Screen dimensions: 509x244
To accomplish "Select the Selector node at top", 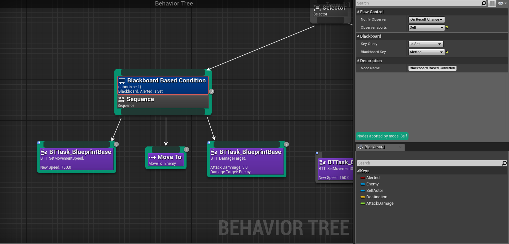I will click(331, 11).
